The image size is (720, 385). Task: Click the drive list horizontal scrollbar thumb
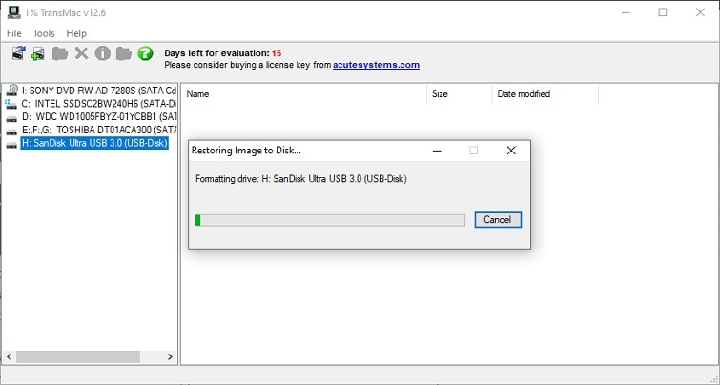click(x=78, y=356)
